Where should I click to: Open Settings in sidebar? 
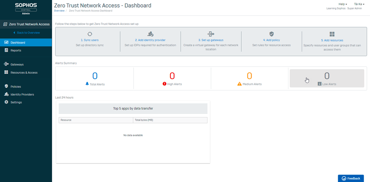26,102
